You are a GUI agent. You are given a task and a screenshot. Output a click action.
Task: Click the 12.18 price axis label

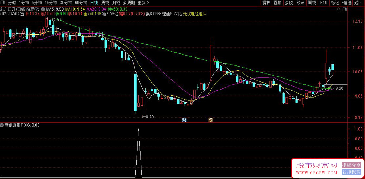[x=358, y=21]
